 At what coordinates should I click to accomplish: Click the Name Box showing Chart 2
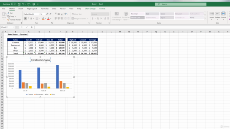click(x=8, y=27)
